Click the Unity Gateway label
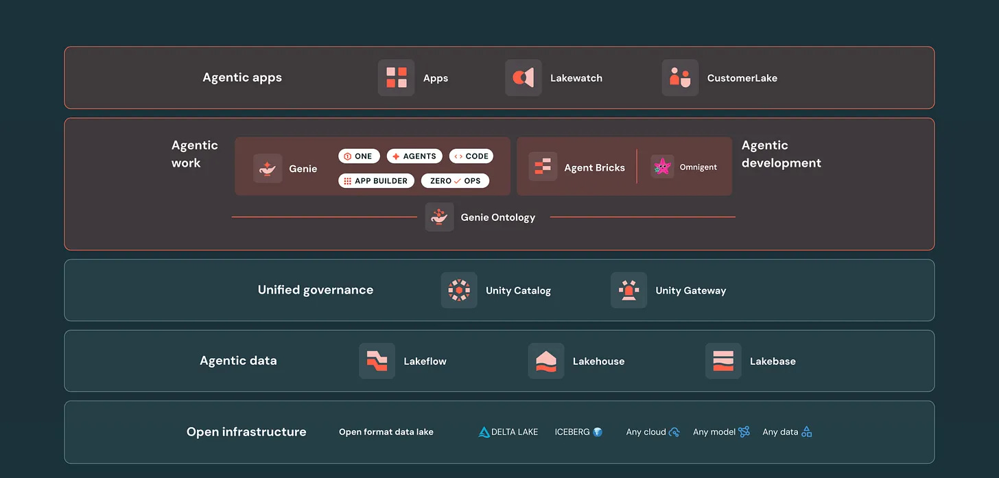 691,291
